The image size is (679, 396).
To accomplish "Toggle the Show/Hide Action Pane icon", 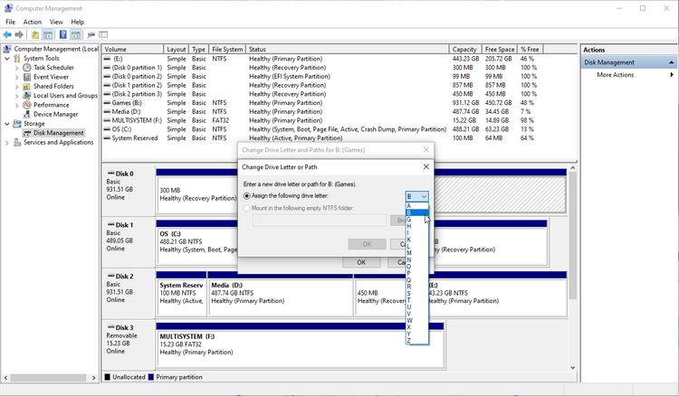I will tap(76, 34).
